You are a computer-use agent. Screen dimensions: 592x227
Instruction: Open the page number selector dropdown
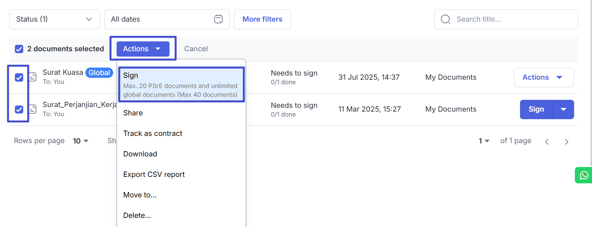point(484,141)
